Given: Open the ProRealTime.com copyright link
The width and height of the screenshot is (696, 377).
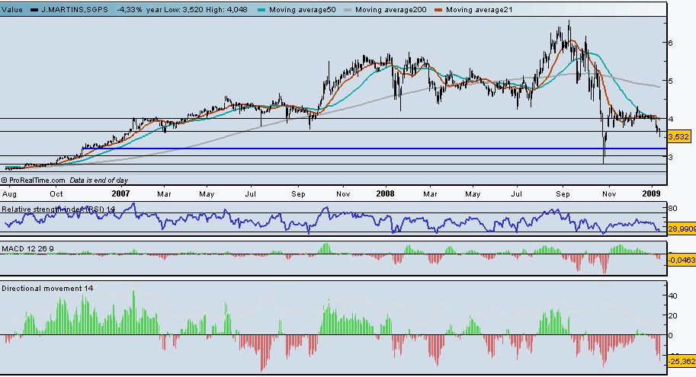Looking at the screenshot, I should pos(33,180).
